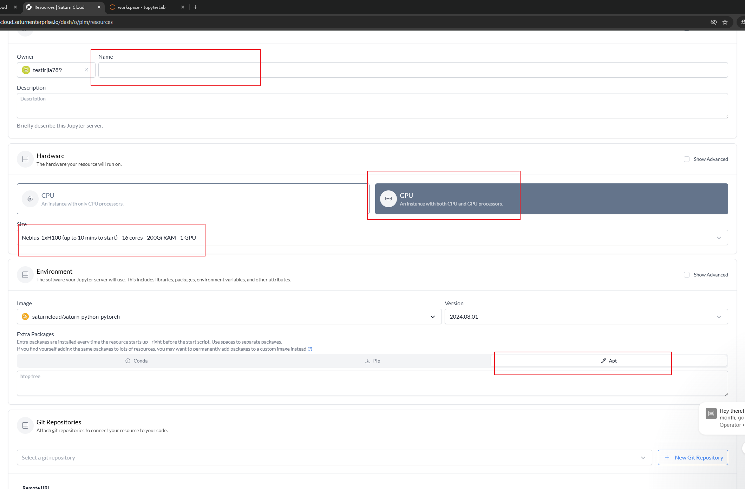Open the Size dropdown

[x=372, y=238]
